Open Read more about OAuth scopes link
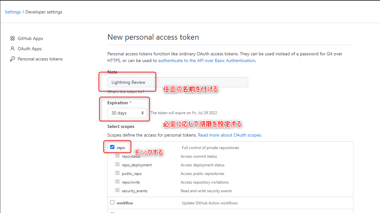Screen dimensions: 380x213 click(x=230, y=135)
